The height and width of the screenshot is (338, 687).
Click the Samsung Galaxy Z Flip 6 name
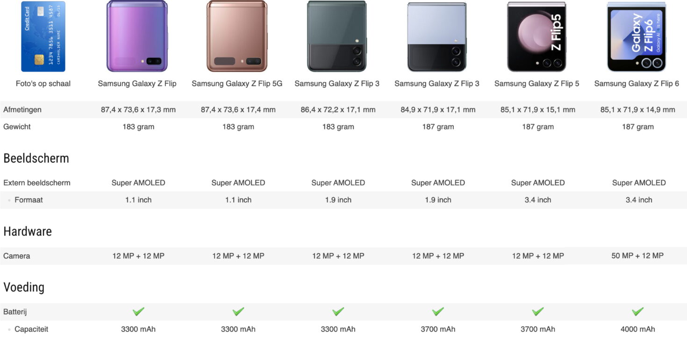pyautogui.click(x=637, y=84)
